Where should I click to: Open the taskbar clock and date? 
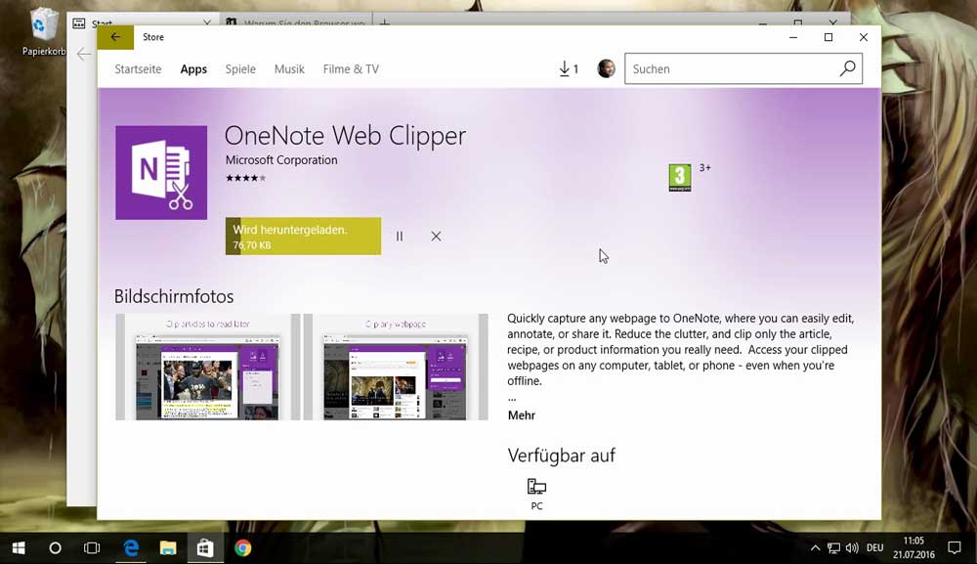pos(913,547)
